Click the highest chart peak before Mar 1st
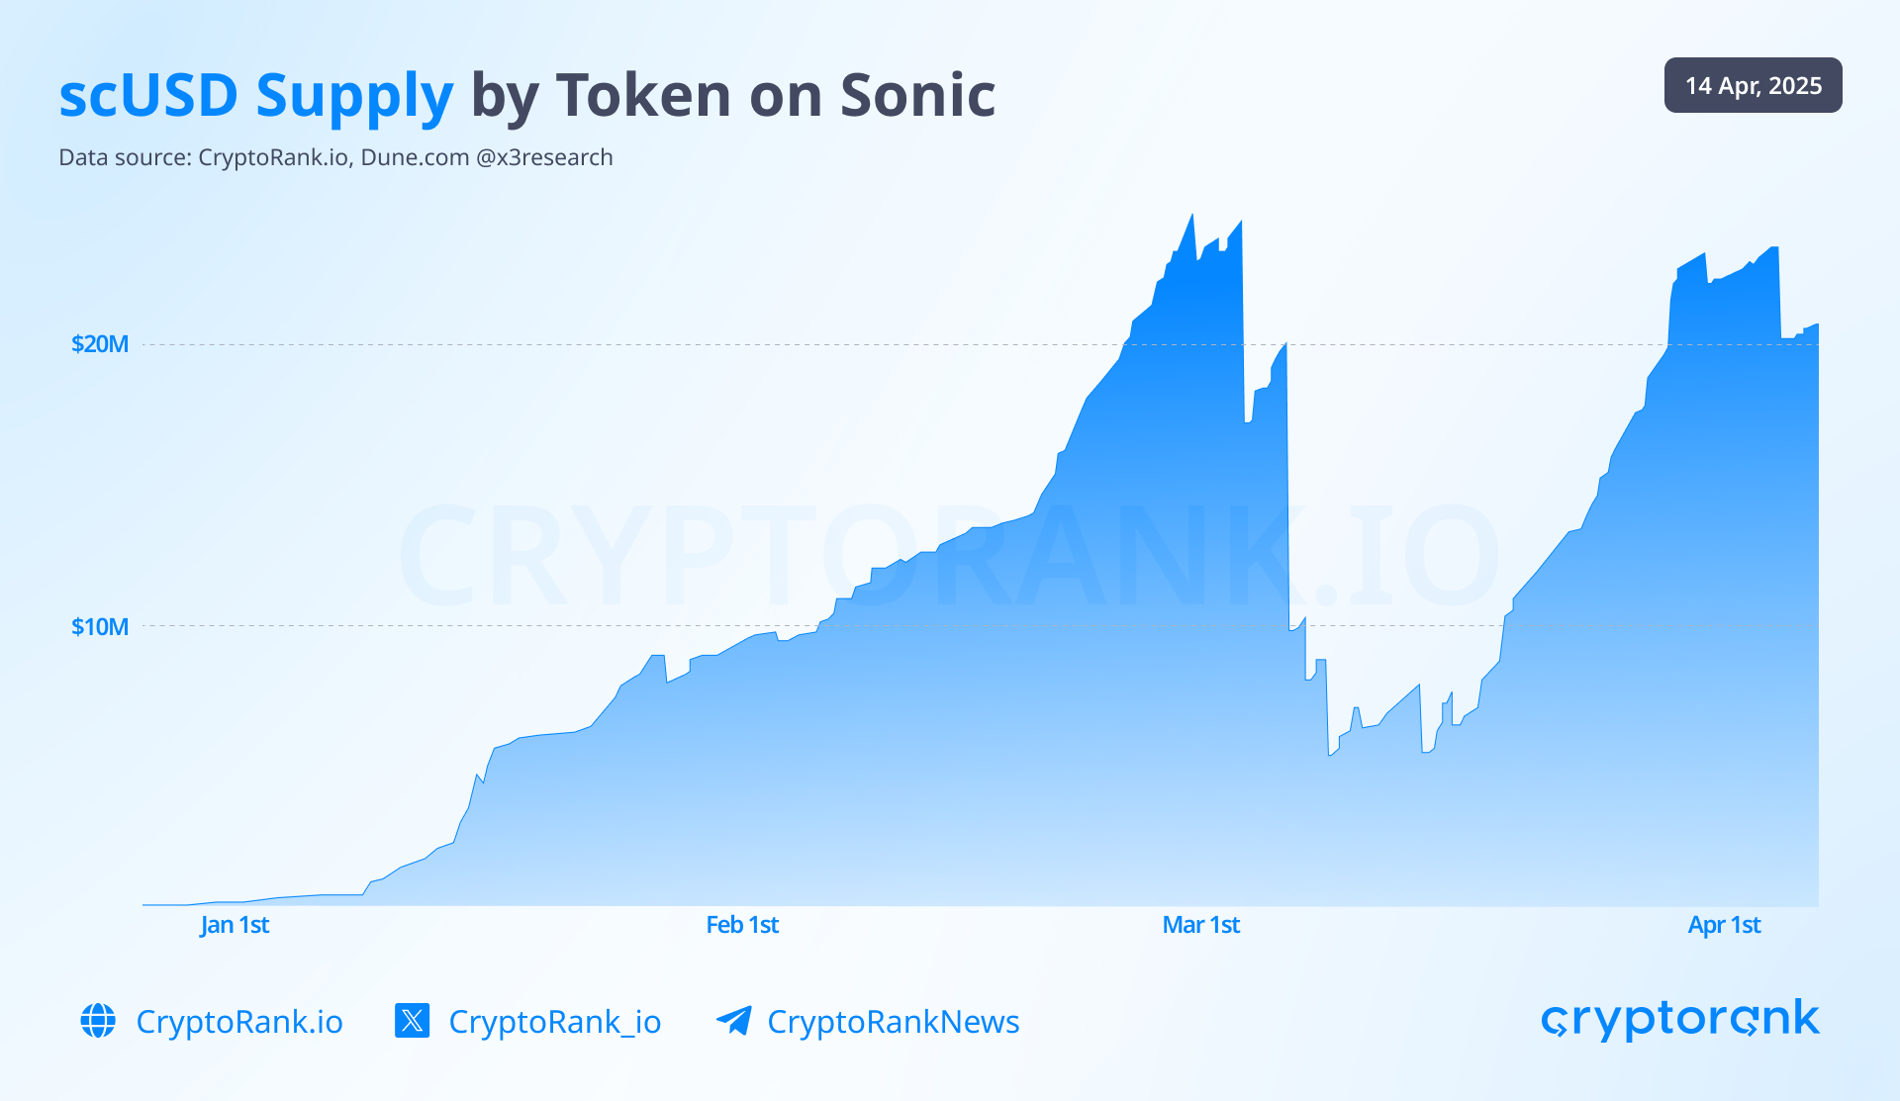Screen dimensions: 1900x1101 1191,217
